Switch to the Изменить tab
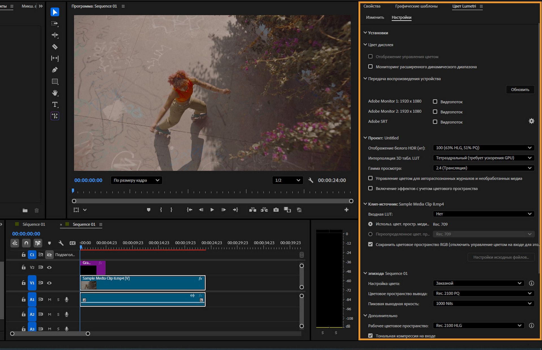542x350 pixels. click(375, 17)
